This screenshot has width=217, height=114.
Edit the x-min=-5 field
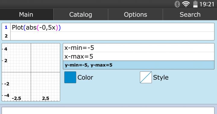(139, 48)
